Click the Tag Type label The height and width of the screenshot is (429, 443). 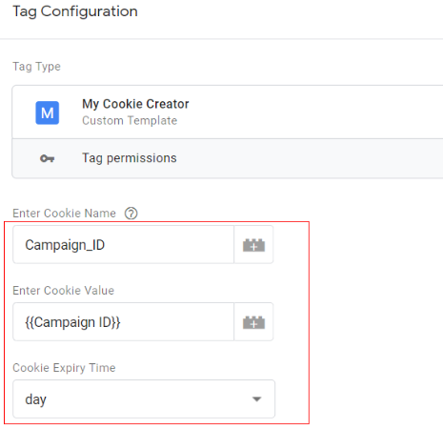pos(36,67)
